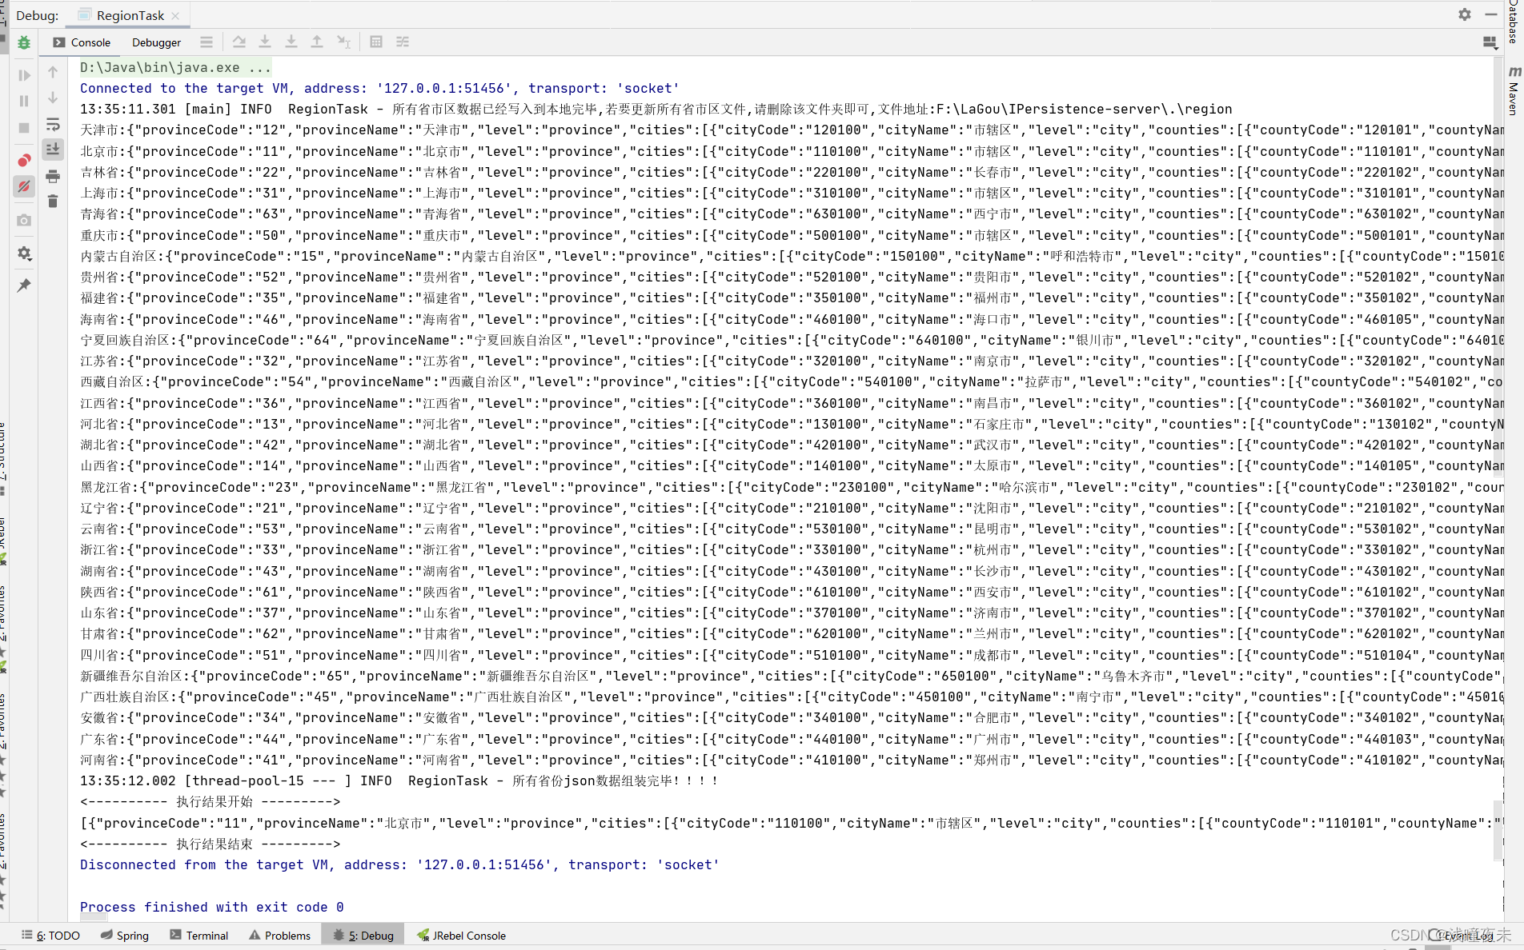Viewport: 1524px width, 950px height.
Task: Open the Terminal tool window
Action: (x=199, y=935)
